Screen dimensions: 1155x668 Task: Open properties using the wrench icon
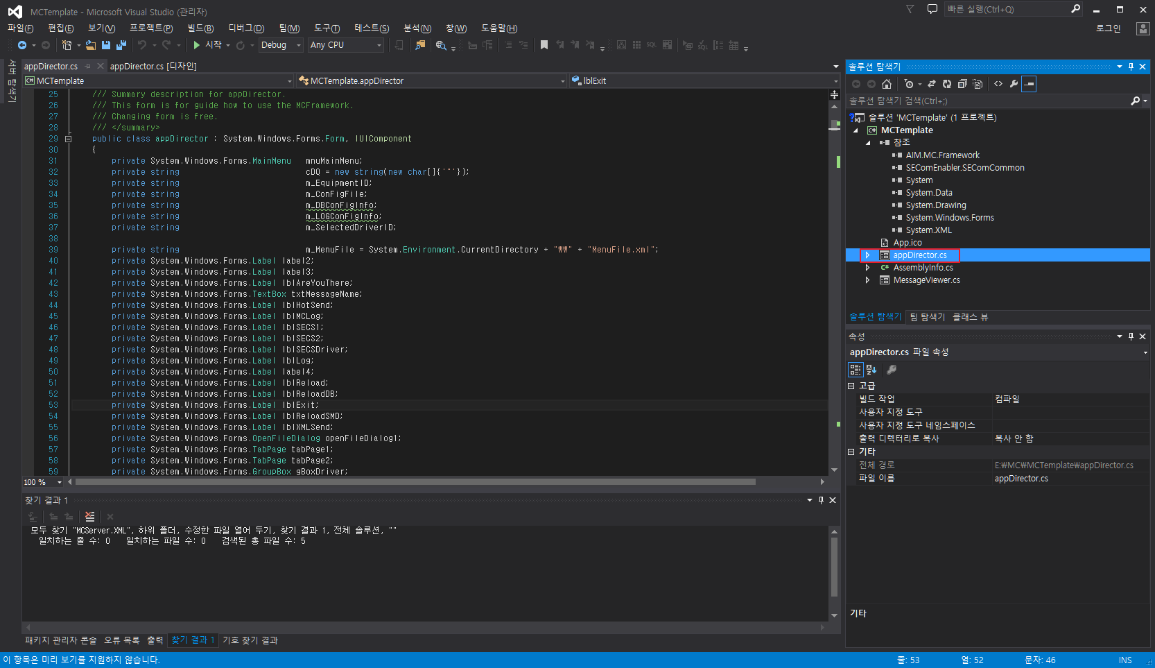[1014, 84]
